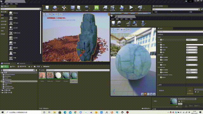The width and height of the screenshot is (203, 114).
Task: Uncheck the Normal parameter checkbox
Action: click(161, 65)
